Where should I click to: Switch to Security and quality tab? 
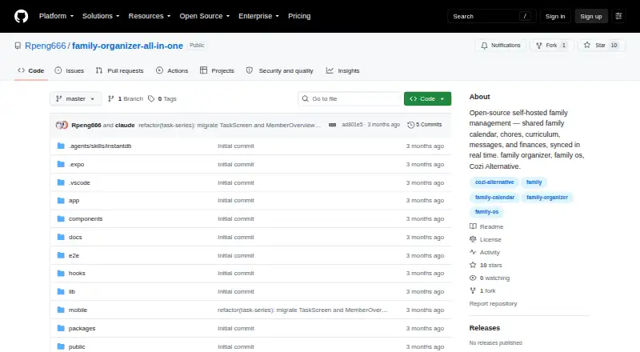279,70
